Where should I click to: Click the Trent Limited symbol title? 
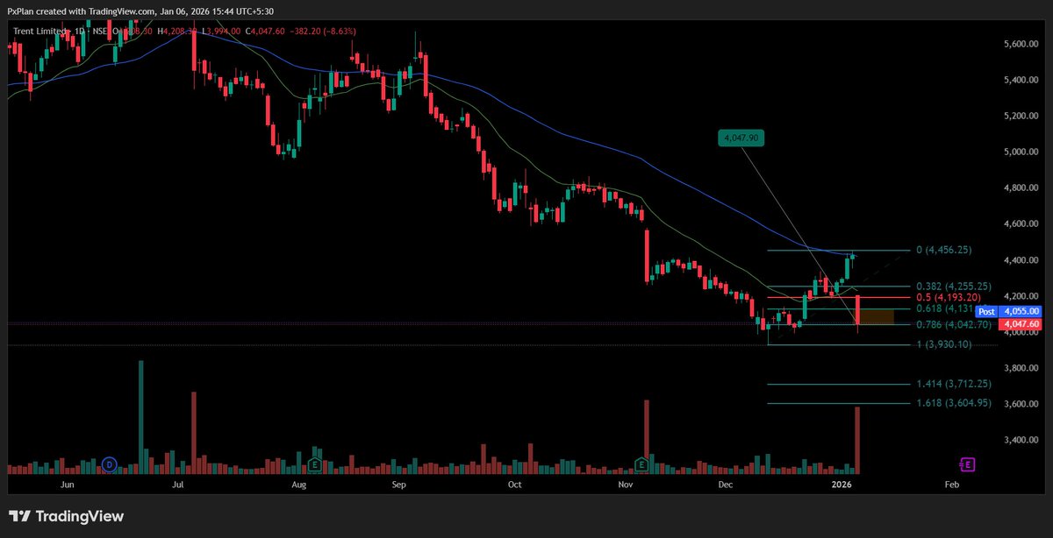40,31
